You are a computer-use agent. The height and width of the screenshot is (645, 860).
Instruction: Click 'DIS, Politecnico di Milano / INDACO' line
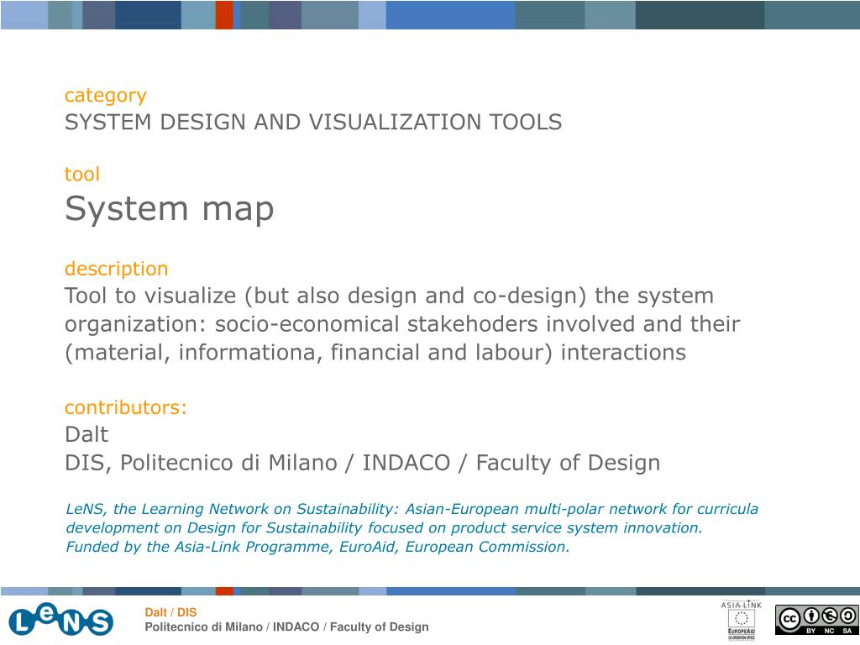click(x=362, y=463)
